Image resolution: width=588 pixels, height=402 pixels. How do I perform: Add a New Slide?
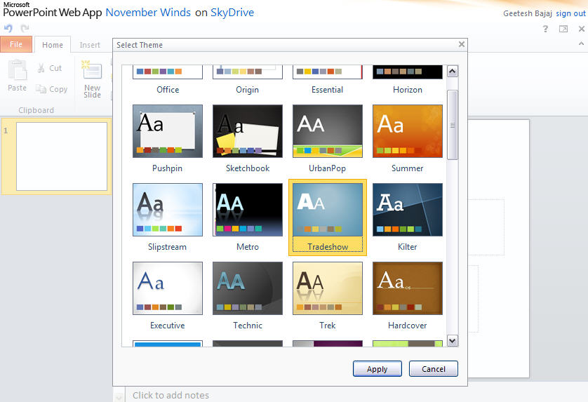[92, 79]
